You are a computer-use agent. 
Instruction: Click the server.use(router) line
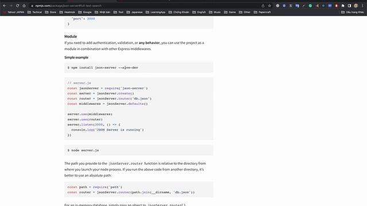coord(85,120)
